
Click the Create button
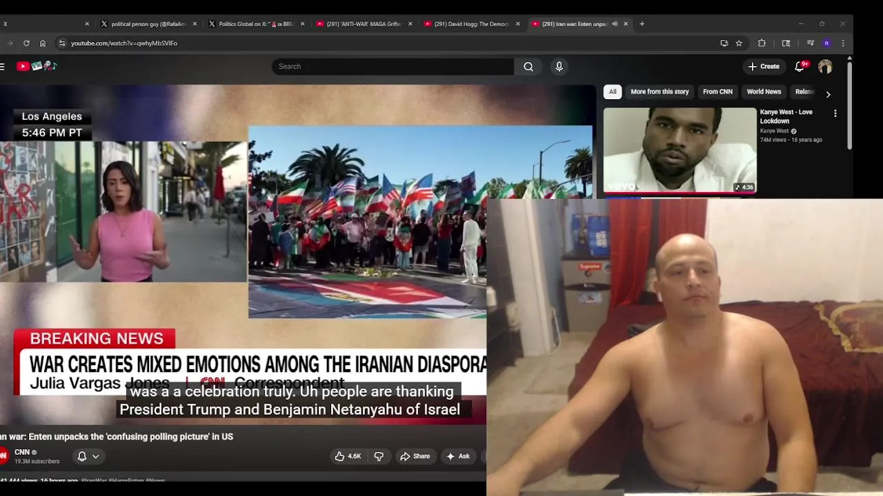point(764,66)
